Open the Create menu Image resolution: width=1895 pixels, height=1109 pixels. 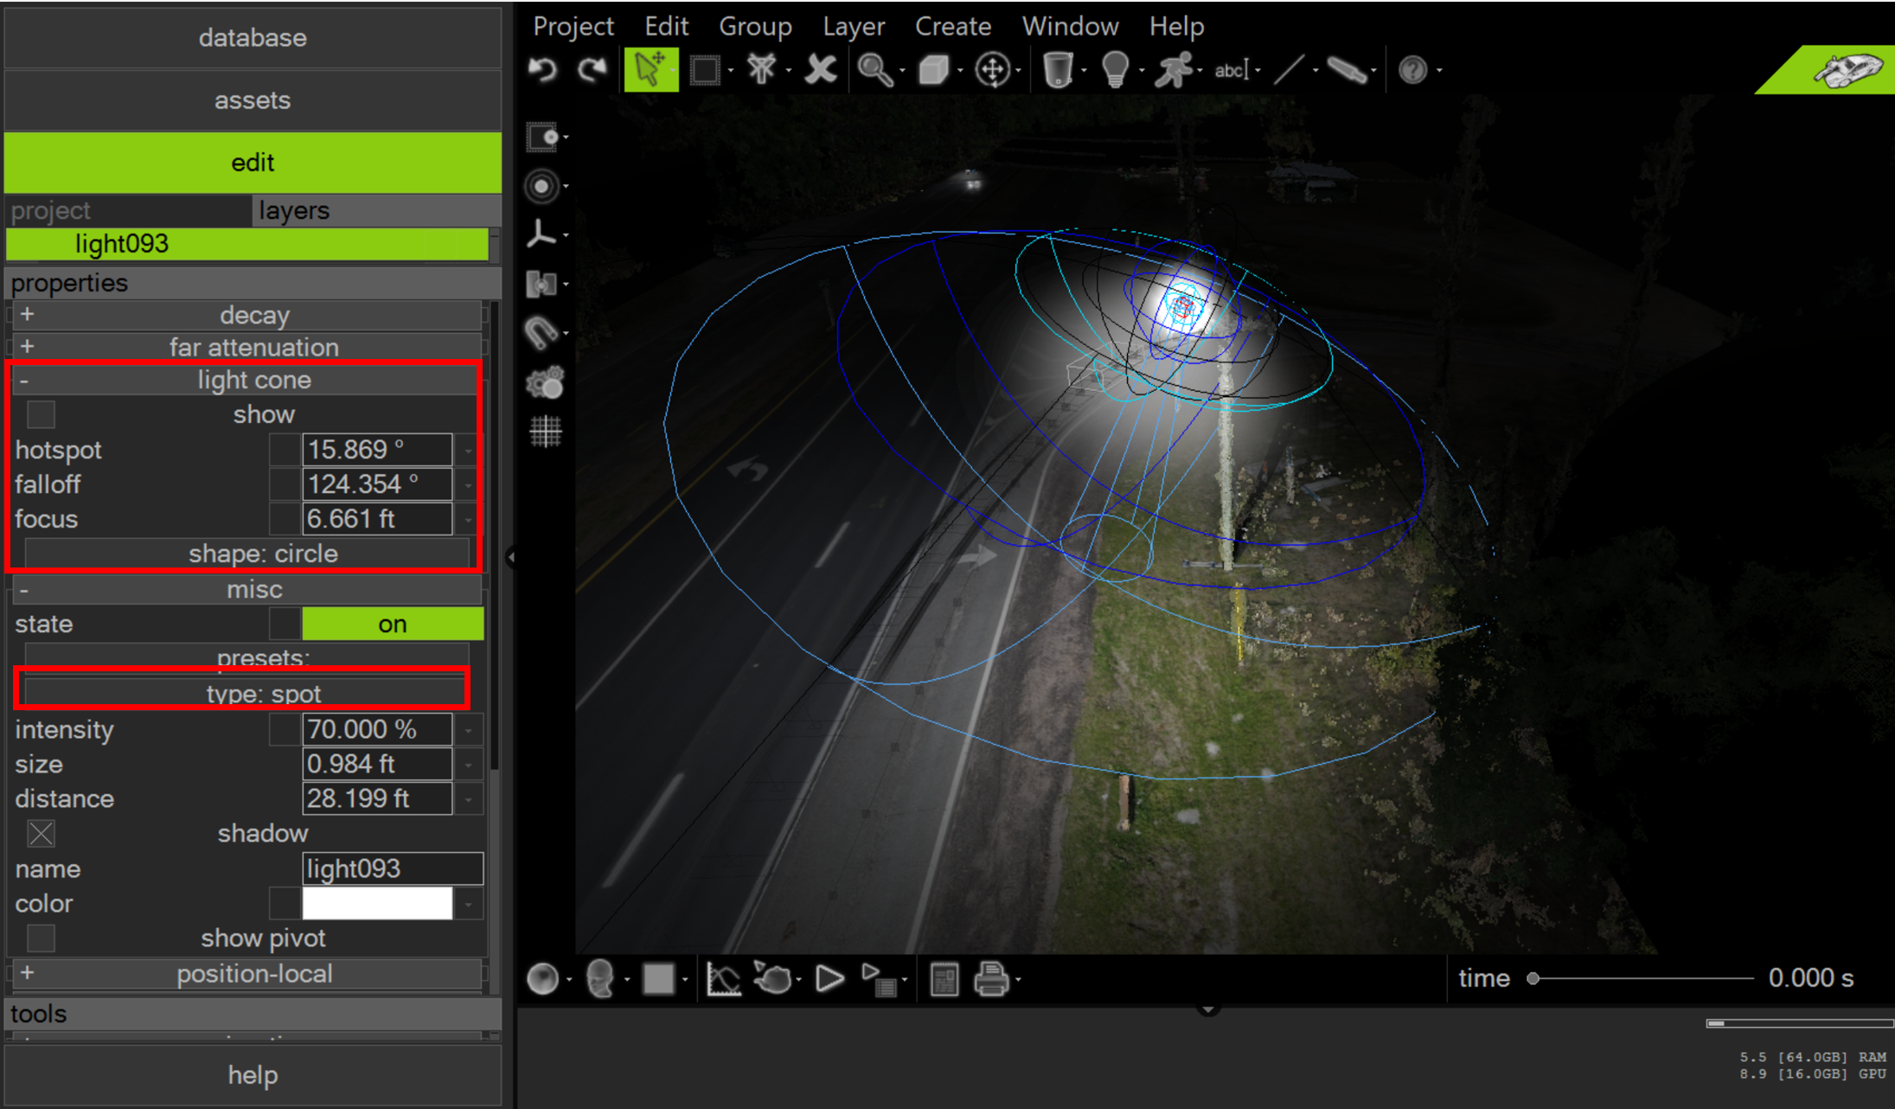click(952, 26)
